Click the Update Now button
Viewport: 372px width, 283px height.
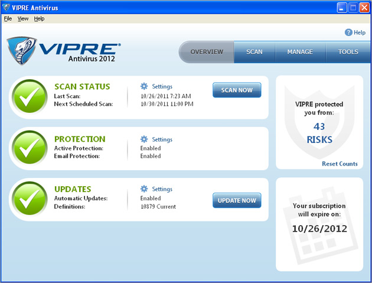[237, 200]
